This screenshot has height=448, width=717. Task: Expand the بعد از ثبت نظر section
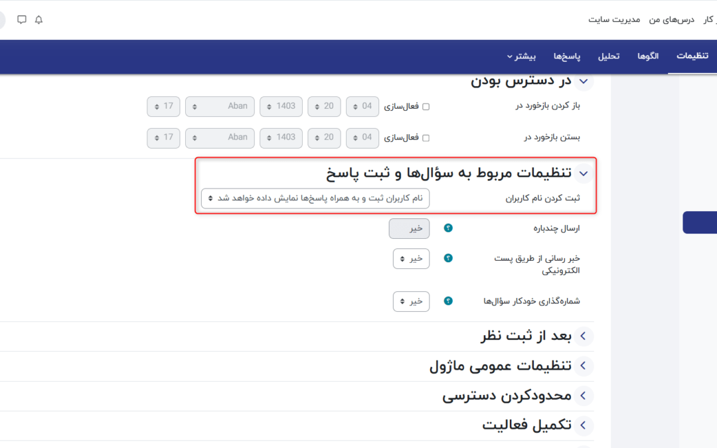[x=584, y=336]
